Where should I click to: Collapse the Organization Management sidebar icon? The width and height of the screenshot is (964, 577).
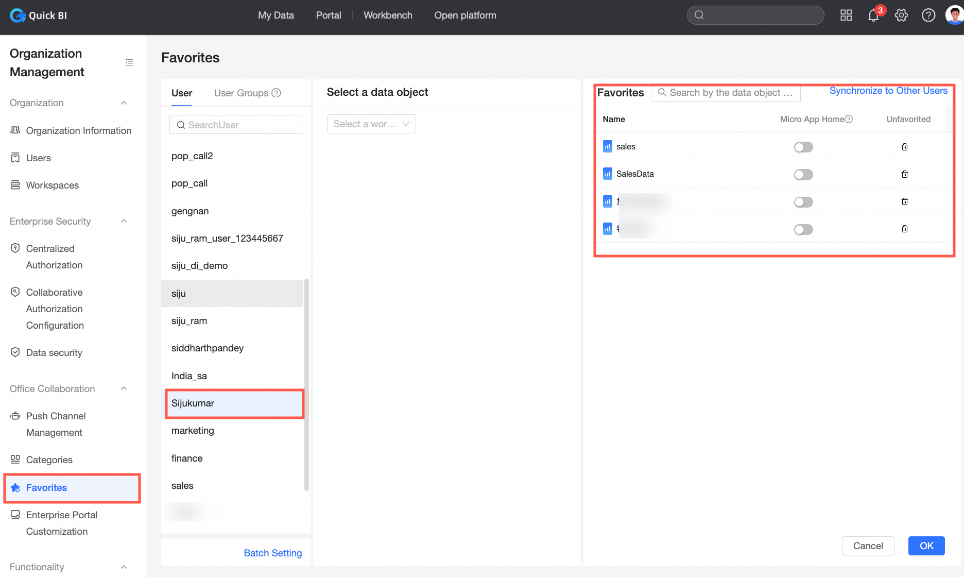129,62
